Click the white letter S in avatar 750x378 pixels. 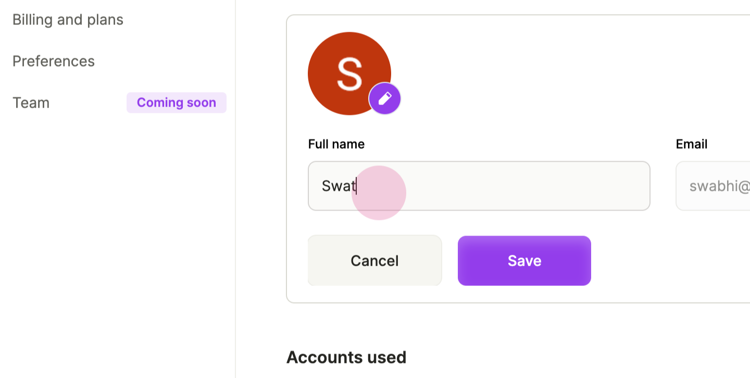click(x=349, y=74)
